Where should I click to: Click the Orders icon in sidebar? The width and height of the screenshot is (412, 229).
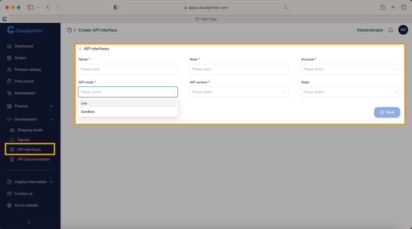coord(10,58)
